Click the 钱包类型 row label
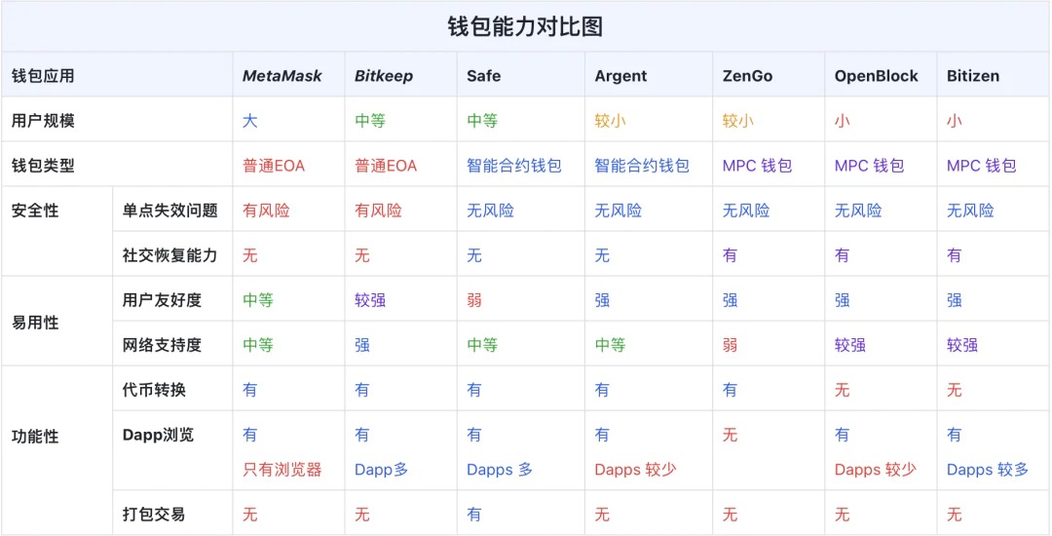1052x536 pixels. click(x=43, y=166)
